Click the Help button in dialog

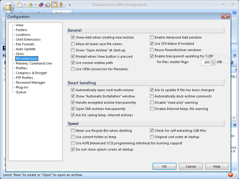pyautogui.click(x=217, y=166)
